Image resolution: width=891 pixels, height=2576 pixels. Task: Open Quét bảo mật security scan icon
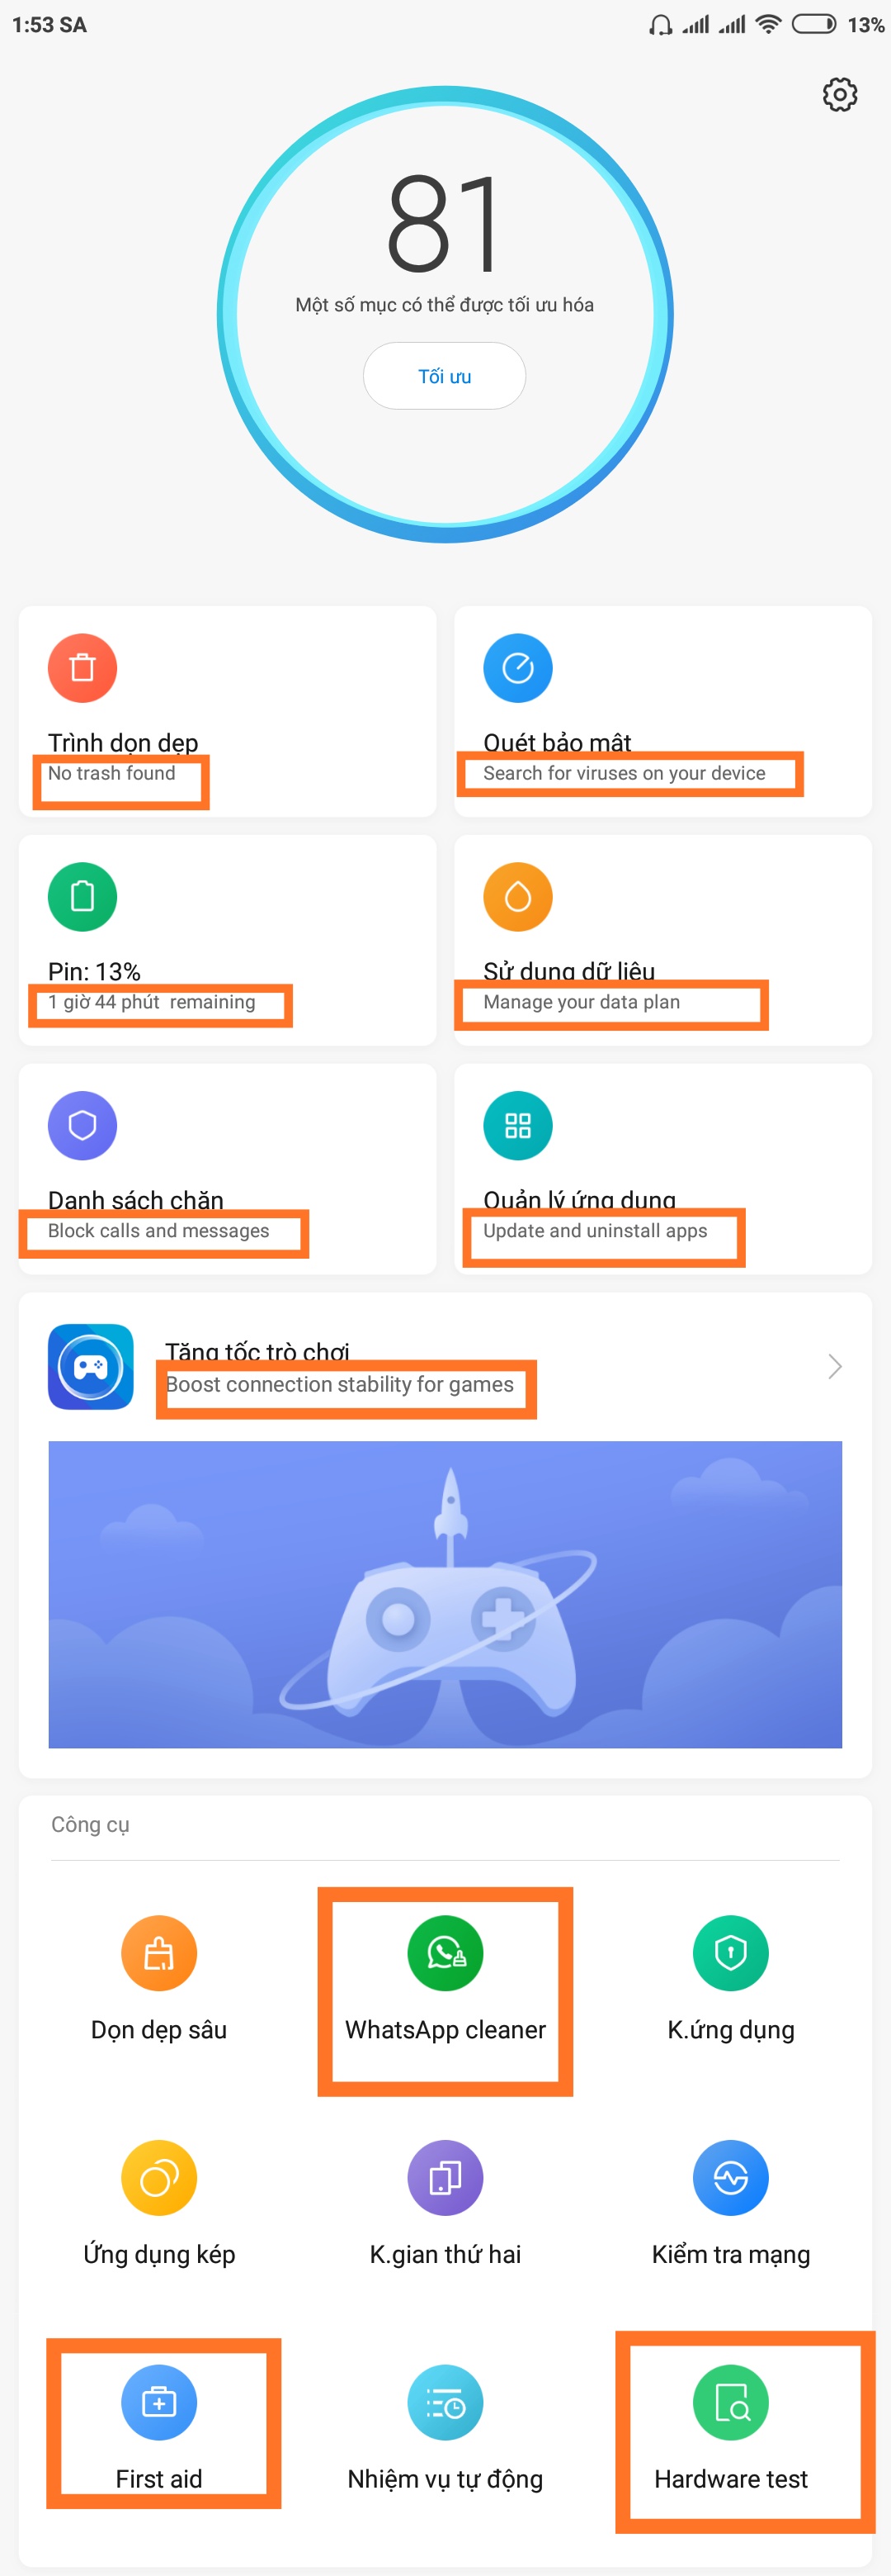(517, 667)
